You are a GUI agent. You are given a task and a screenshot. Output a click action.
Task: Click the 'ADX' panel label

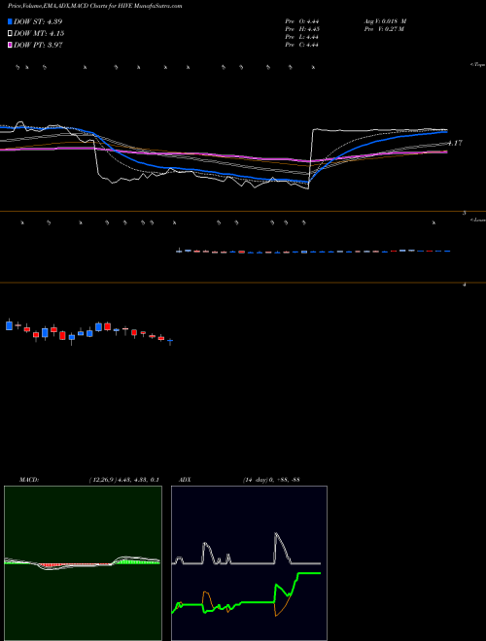coord(185,480)
